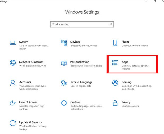Open the Network & Internet globe icon
Image resolution: width=164 pixels, height=134 pixels.
point(13,63)
